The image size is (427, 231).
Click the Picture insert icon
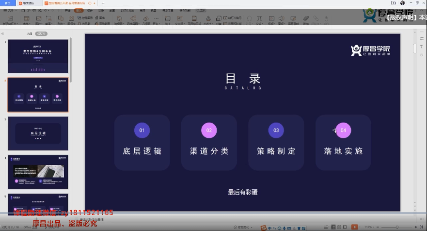(x=39, y=19)
